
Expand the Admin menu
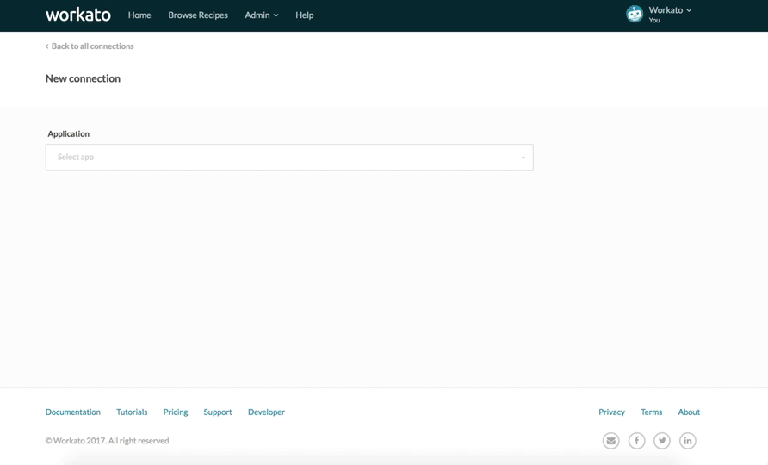(x=262, y=15)
